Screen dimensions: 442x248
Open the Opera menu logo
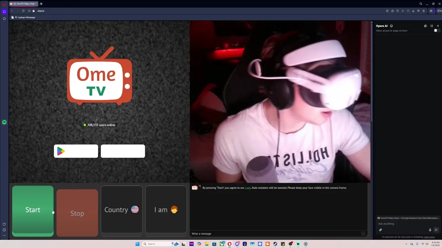click(x=4, y=4)
